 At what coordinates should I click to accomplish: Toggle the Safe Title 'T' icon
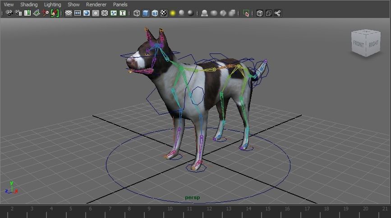click(x=123, y=13)
